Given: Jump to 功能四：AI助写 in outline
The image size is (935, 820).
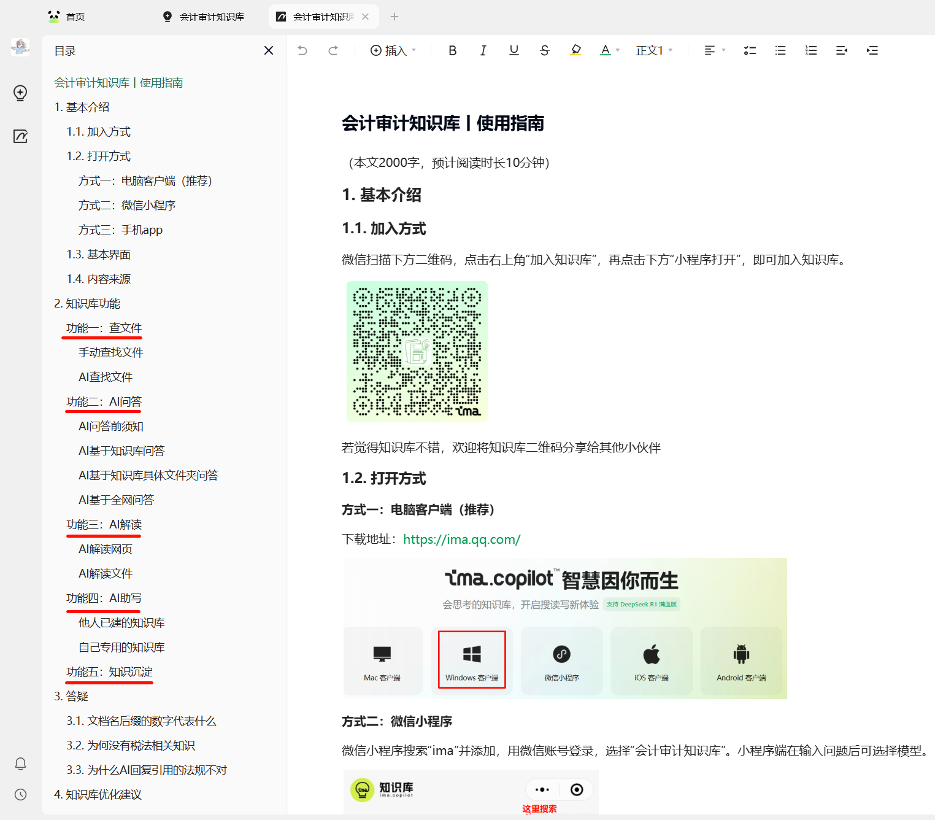Looking at the screenshot, I should pos(104,598).
